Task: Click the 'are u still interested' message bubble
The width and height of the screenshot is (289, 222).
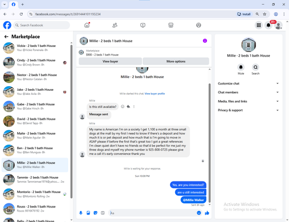Action: (191, 193)
